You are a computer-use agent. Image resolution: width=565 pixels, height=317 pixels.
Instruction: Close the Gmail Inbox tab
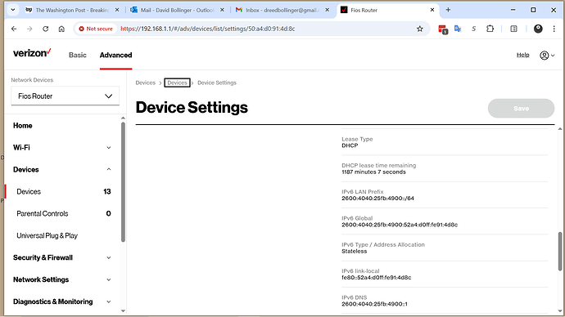coord(327,10)
